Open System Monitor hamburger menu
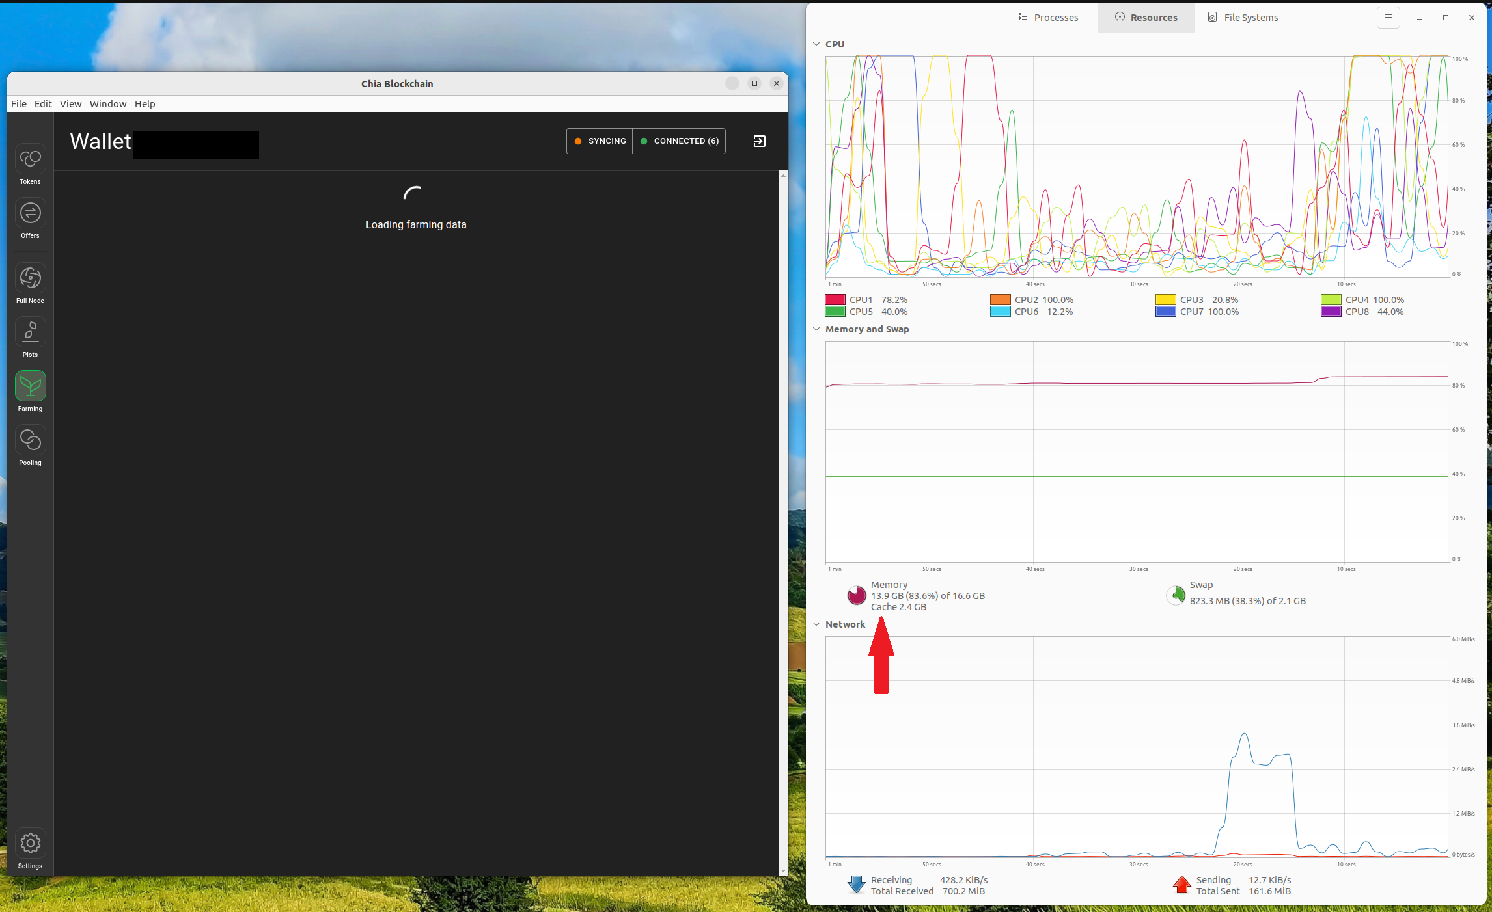This screenshot has width=1492, height=912. pyautogui.click(x=1388, y=18)
